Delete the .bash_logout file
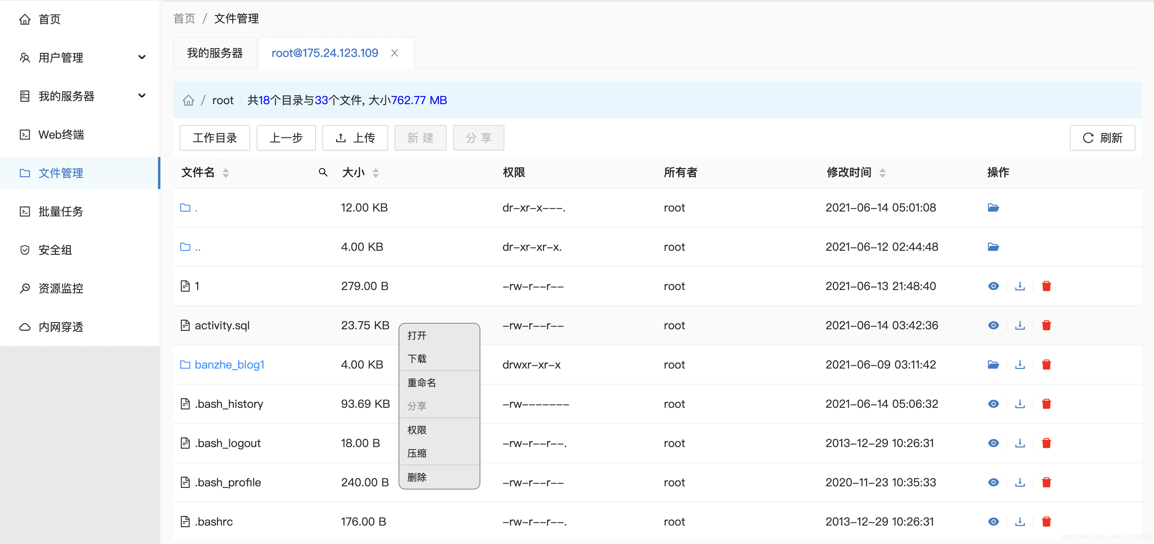This screenshot has height=544, width=1154. click(x=1046, y=443)
